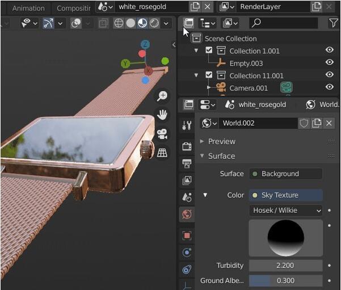
Task: Open the Render properties tab
Action: pos(187,146)
